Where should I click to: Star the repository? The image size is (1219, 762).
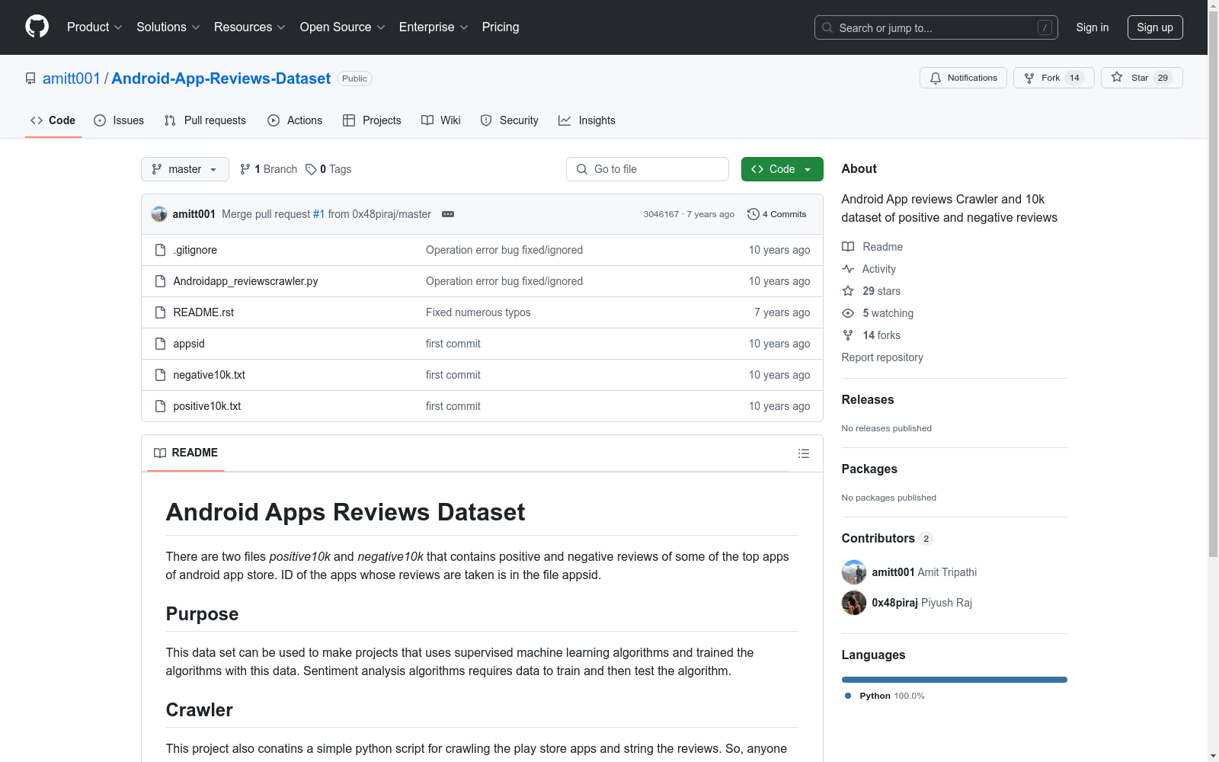[x=1142, y=78]
